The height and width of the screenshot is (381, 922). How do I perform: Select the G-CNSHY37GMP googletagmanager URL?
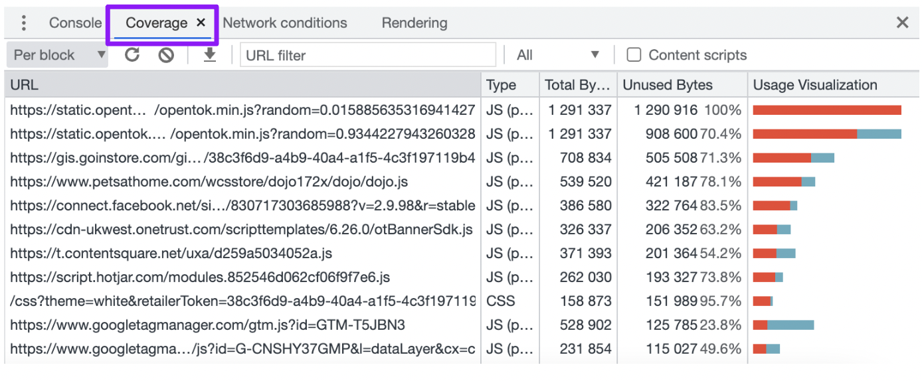coord(242,348)
